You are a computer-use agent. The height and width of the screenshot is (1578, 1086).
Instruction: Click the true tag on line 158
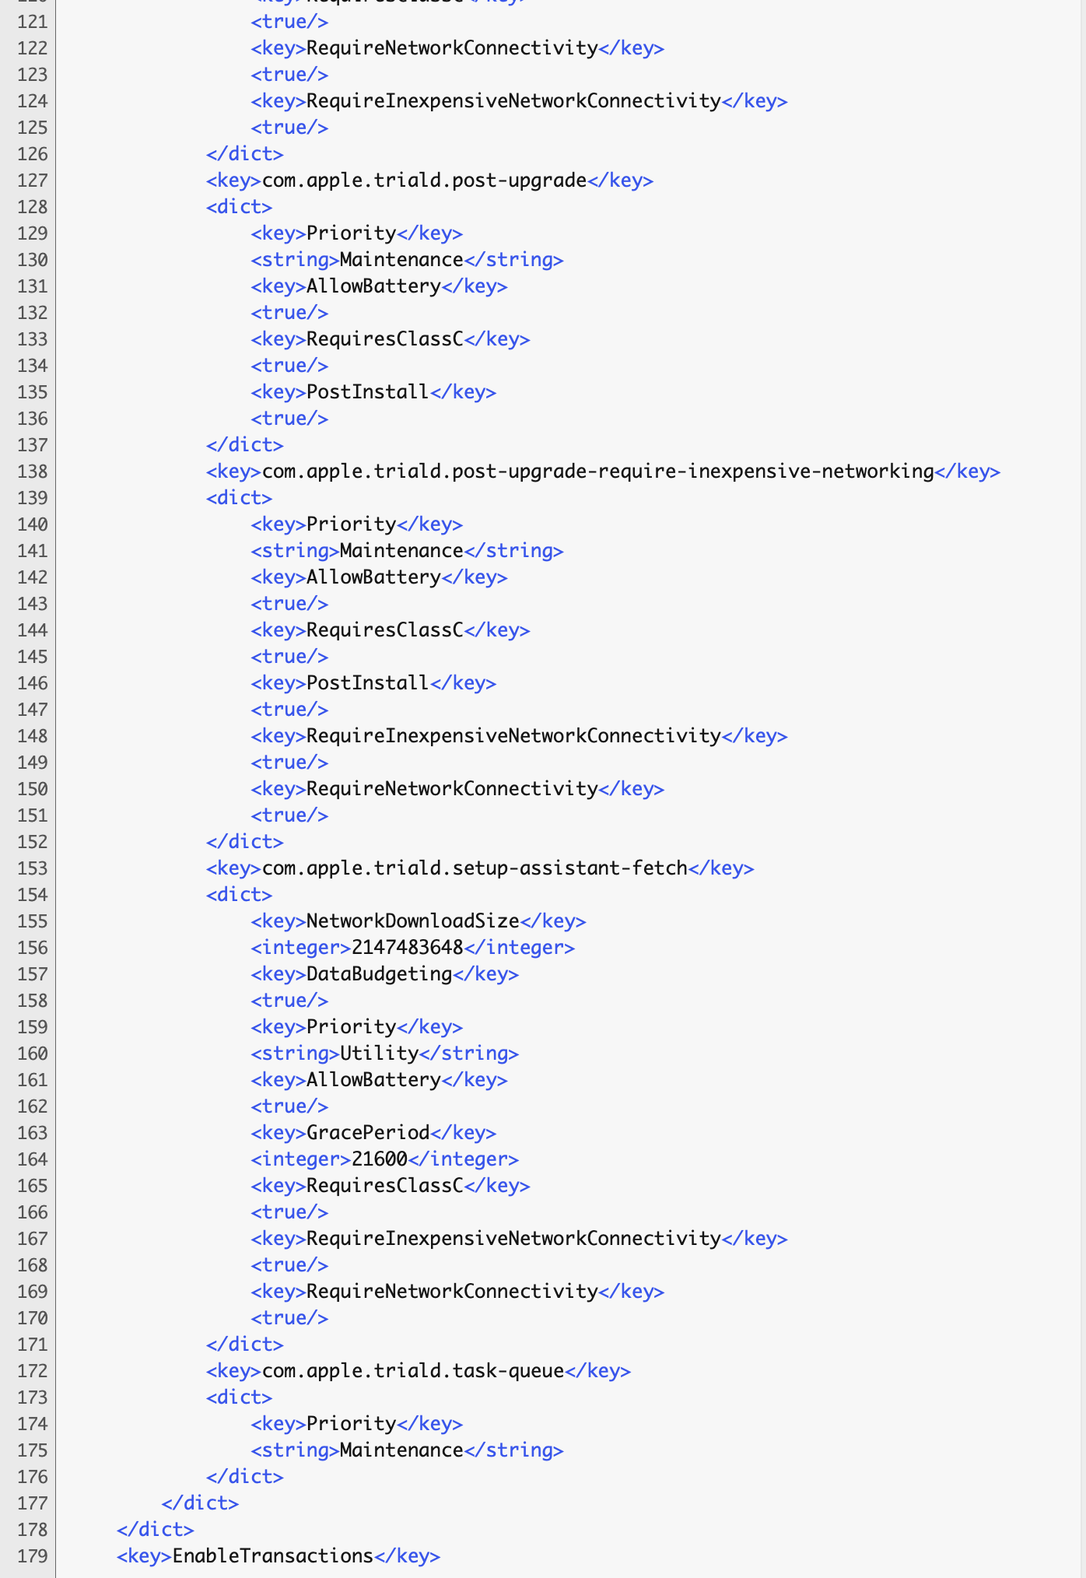[289, 1001]
